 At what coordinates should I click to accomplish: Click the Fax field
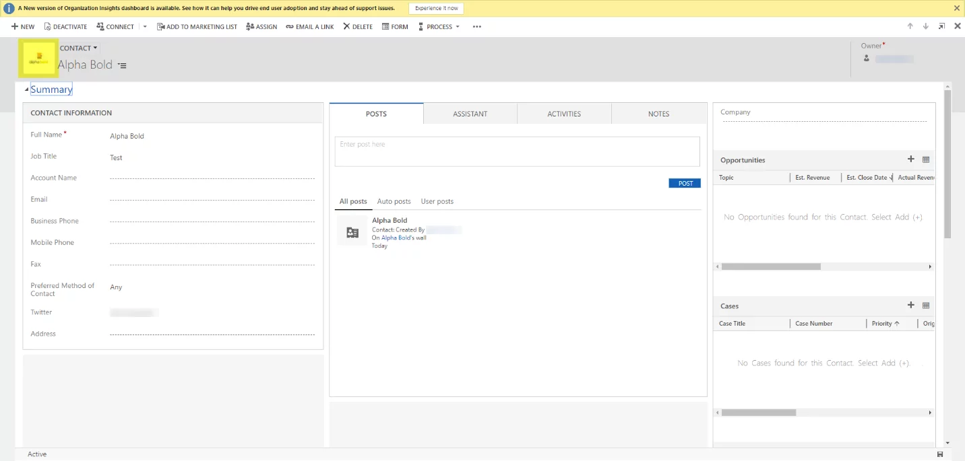pos(212,264)
